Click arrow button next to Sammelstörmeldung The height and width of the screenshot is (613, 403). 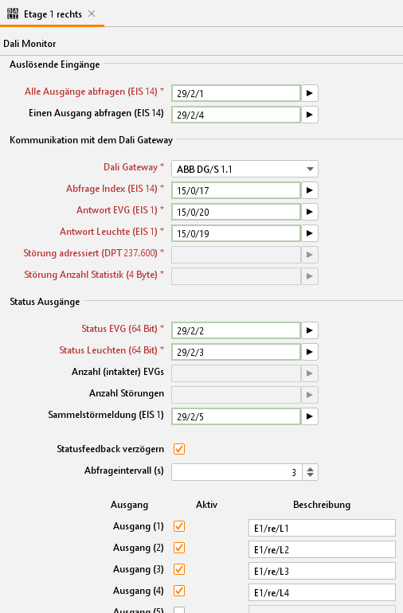[x=310, y=416]
